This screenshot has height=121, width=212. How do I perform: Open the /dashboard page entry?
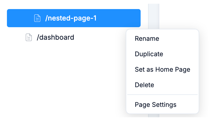pyautogui.click(x=55, y=37)
